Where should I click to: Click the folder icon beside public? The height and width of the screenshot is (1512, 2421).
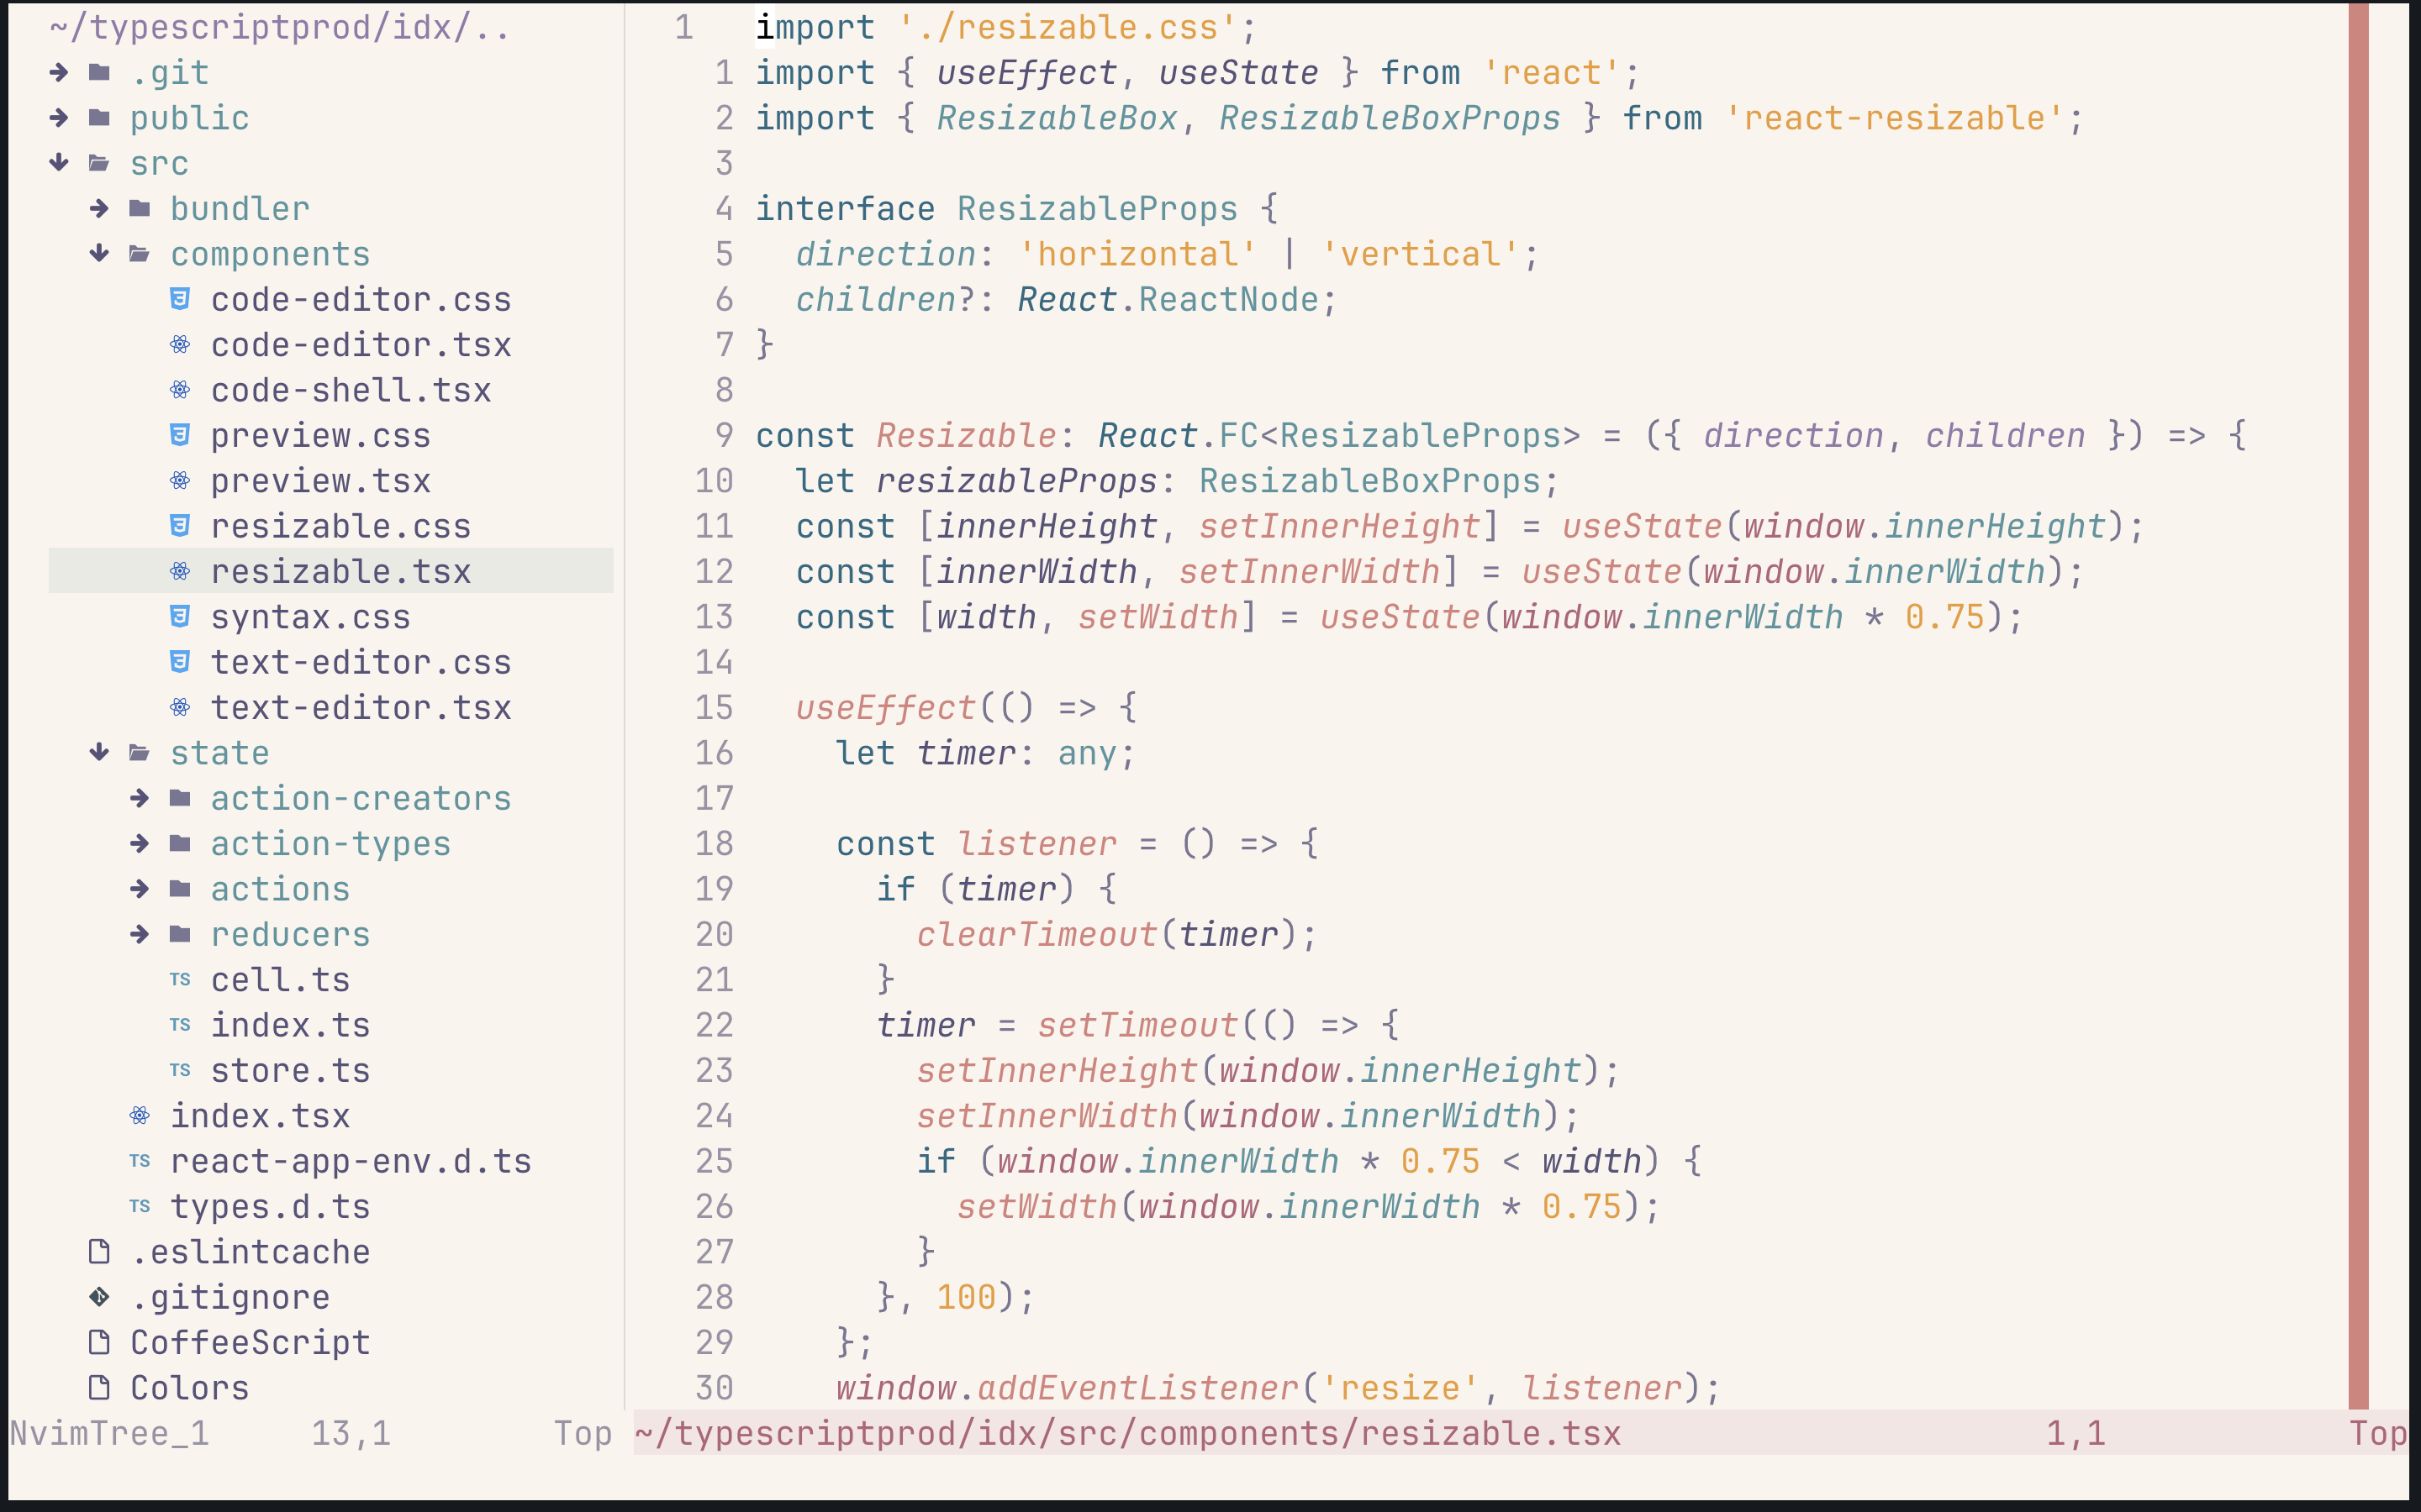99,118
